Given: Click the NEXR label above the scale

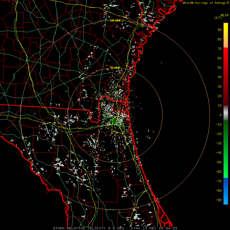Looking at the screenshot, I should click(x=224, y=15).
